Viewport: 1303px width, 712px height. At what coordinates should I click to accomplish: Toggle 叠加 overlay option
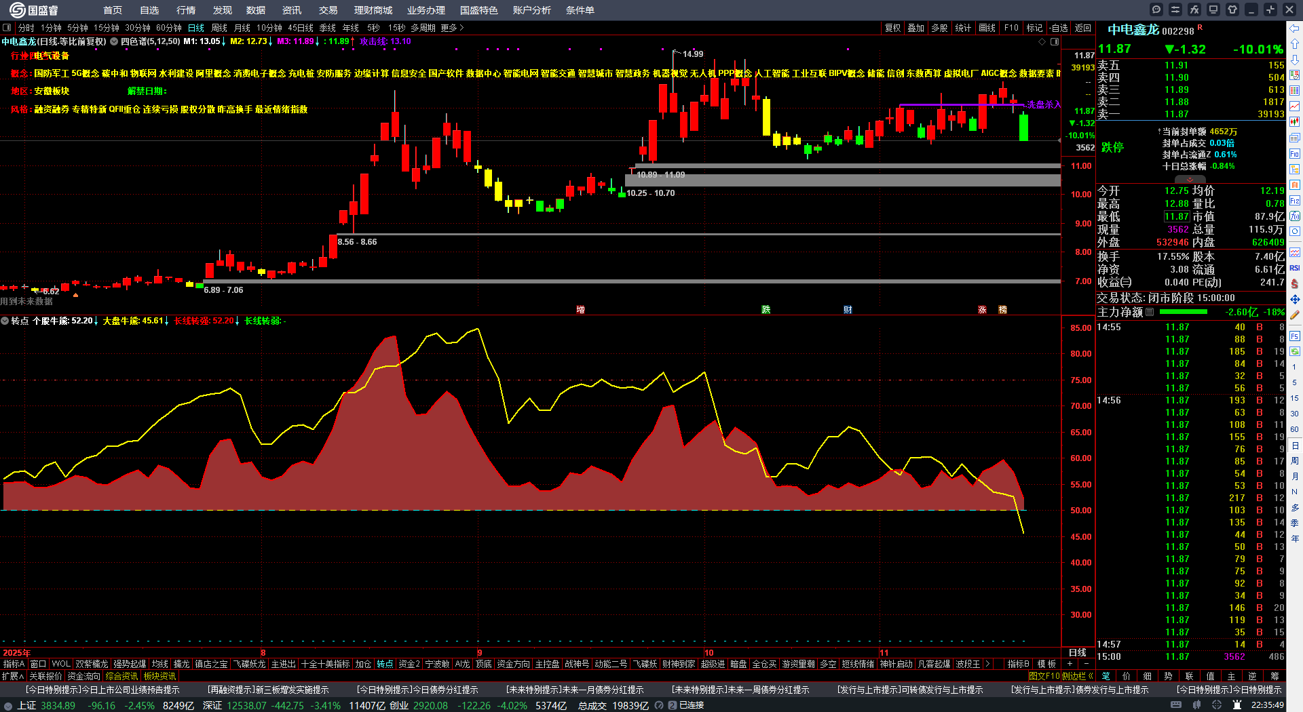(916, 28)
